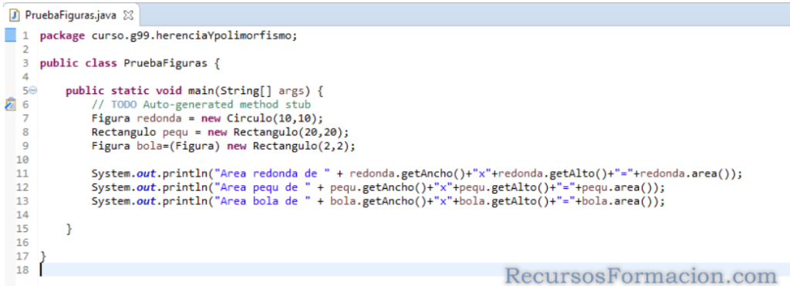Click the package keyword on line 1
Viewport: 790px width, 286px height.
click(63, 36)
